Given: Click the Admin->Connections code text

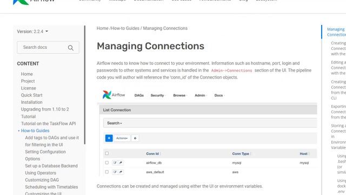Looking at the screenshot, I should click(x=231, y=70).
